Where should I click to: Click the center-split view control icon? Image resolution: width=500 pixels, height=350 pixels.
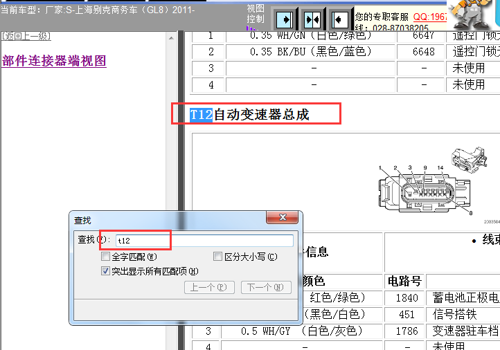[312, 20]
